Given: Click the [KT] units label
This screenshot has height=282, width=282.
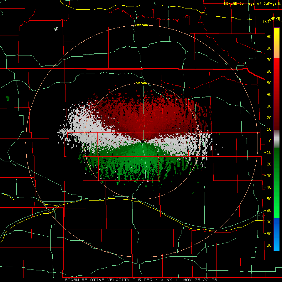Looking at the screenshot, I should [268, 22].
